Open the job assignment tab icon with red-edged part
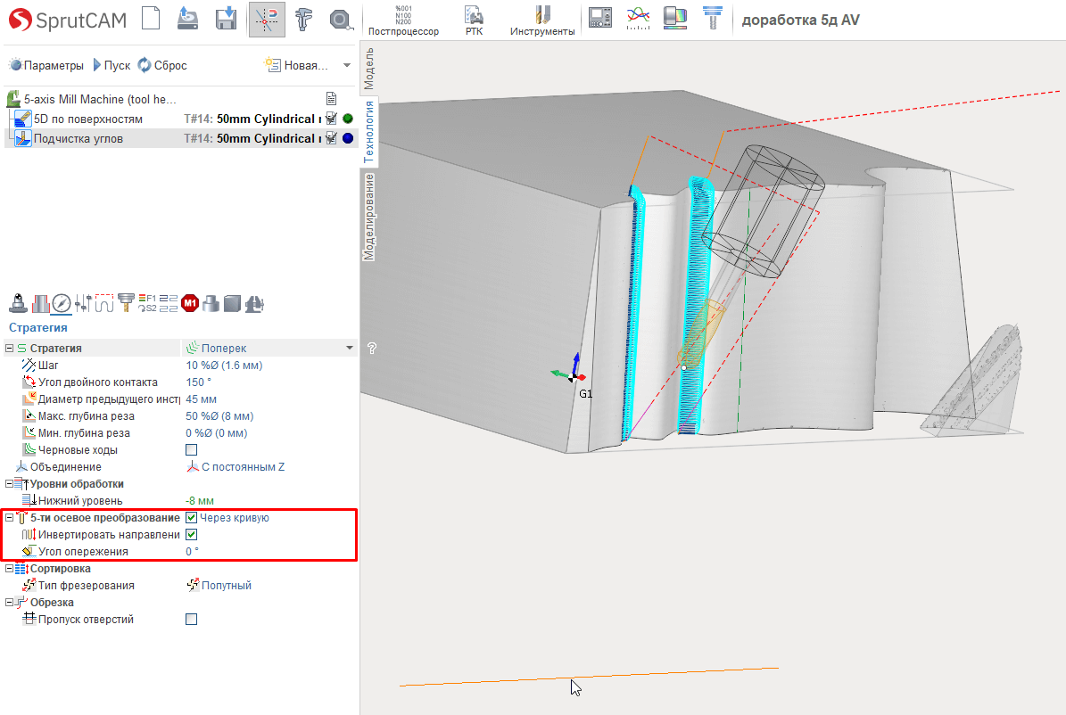Viewport: 1066px width, 715px height. click(41, 303)
